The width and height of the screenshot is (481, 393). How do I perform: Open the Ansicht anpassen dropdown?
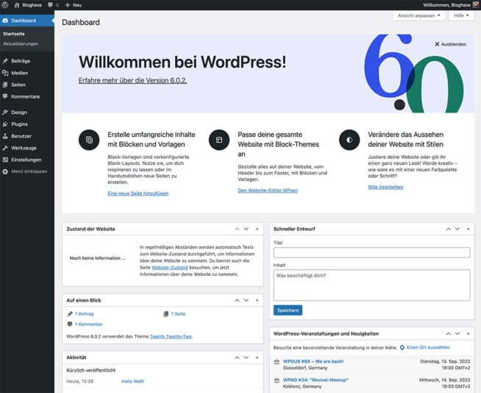point(419,15)
